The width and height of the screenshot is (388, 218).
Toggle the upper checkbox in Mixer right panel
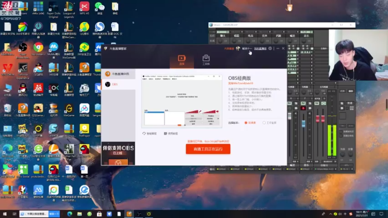[341, 132]
